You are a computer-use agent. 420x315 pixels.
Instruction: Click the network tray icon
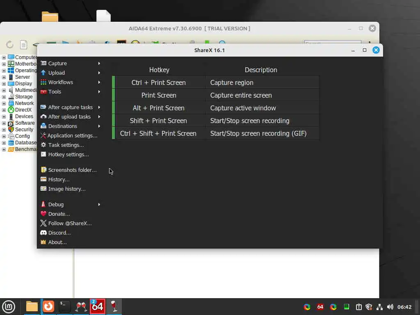pos(379,307)
